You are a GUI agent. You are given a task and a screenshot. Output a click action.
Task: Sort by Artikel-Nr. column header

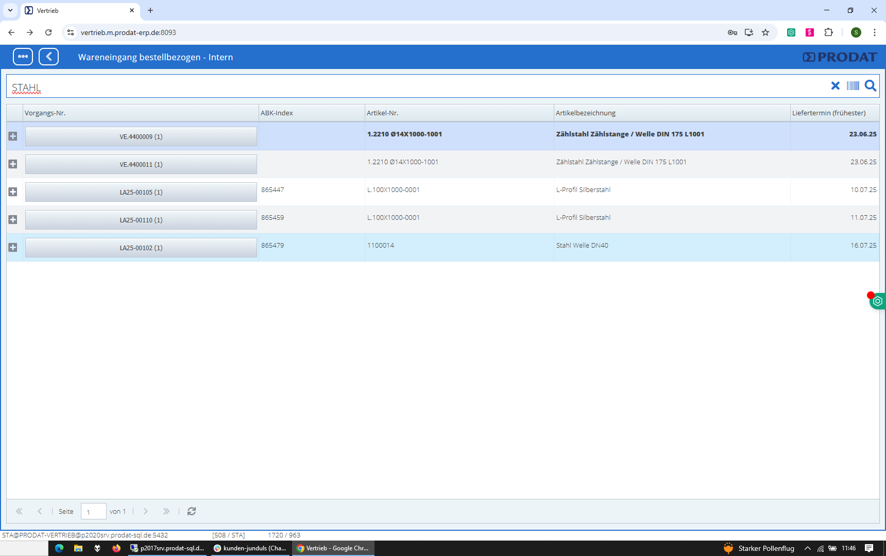pyautogui.click(x=458, y=113)
